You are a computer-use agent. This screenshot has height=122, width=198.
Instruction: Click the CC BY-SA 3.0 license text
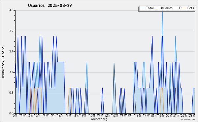pos(188,119)
